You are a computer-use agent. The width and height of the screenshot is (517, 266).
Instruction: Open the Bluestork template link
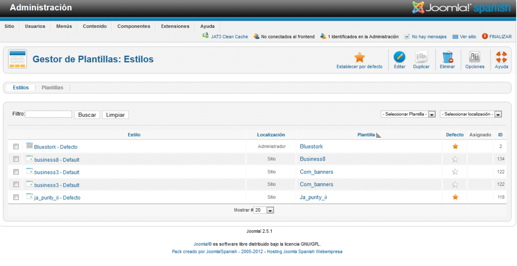[x=311, y=146]
